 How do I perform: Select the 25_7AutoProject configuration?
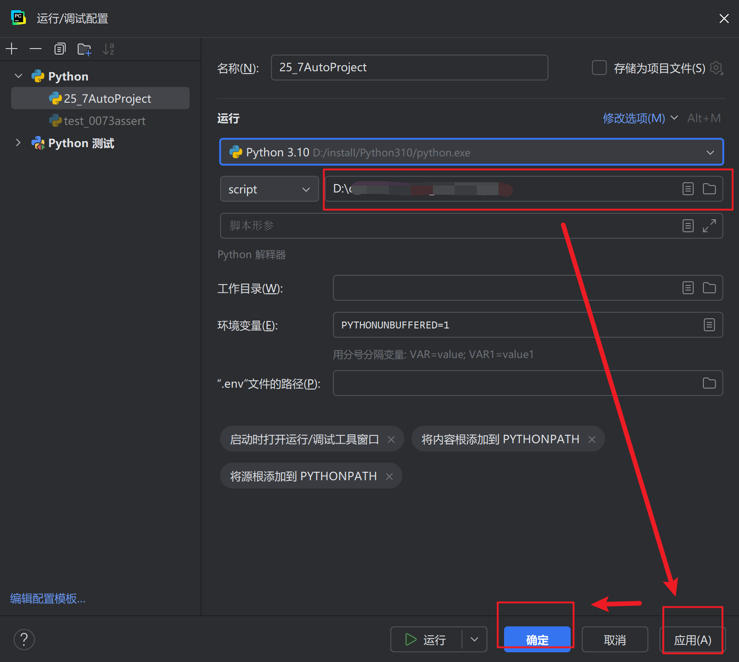pyautogui.click(x=100, y=98)
